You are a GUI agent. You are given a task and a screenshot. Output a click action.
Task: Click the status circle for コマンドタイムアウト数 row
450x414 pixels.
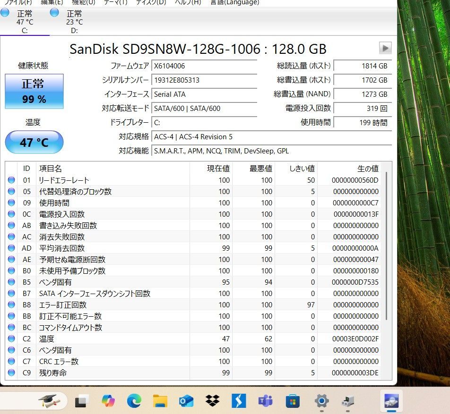click(11, 327)
